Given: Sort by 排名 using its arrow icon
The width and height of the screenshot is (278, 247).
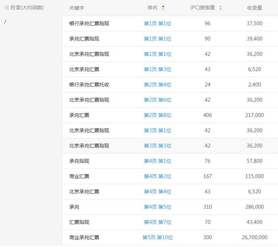Looking at the screenshot, I should [x=163, y=8].
